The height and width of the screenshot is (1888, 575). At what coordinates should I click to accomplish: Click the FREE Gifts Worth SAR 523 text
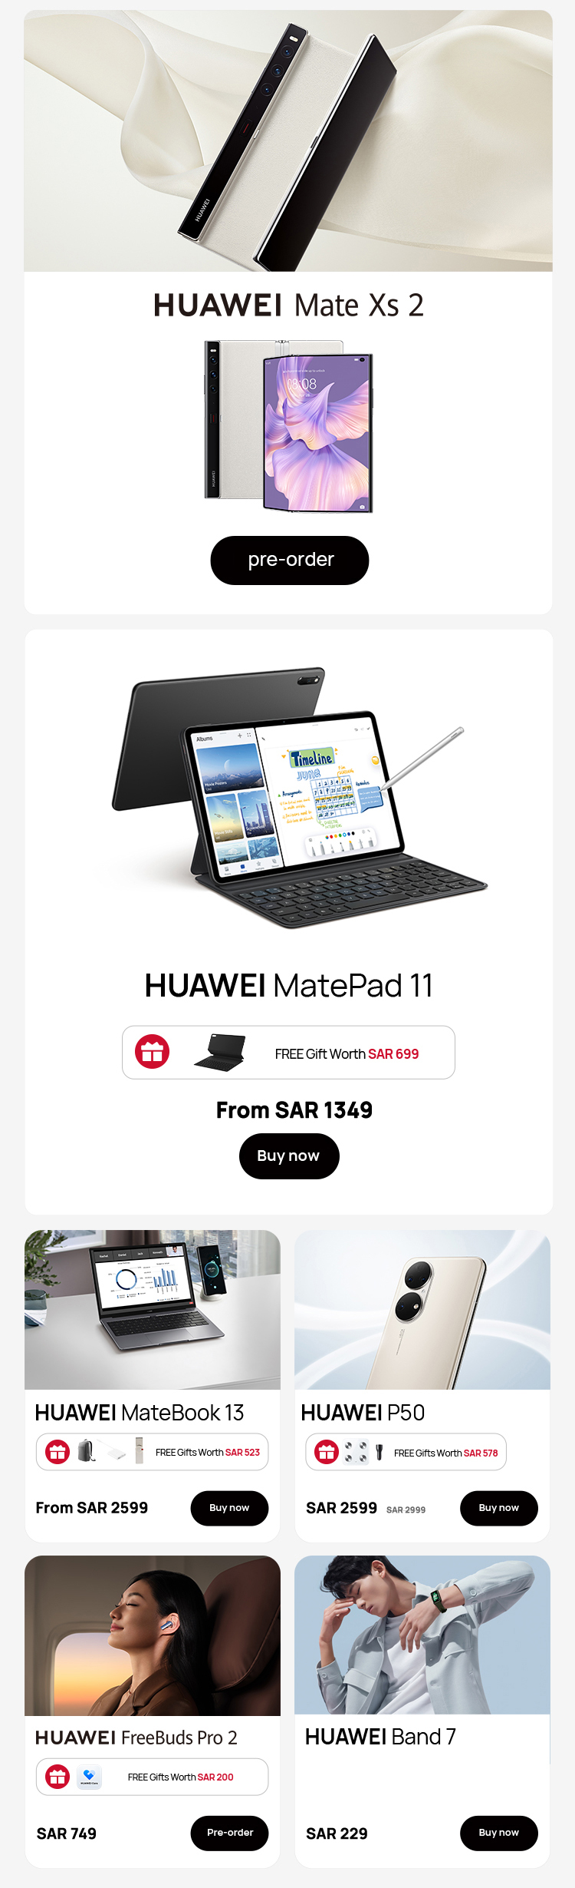click(x=208, y=1453)
